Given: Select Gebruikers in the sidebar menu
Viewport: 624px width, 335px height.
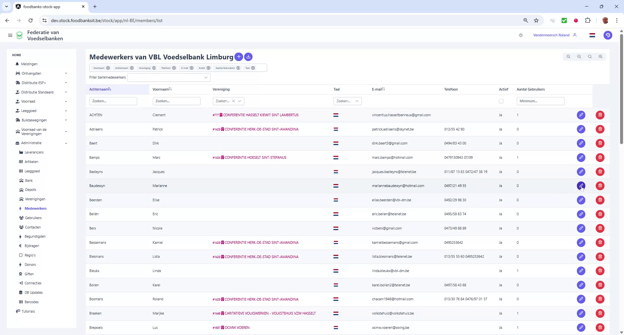Looking at the screenshot, I should tap(34, 218).
